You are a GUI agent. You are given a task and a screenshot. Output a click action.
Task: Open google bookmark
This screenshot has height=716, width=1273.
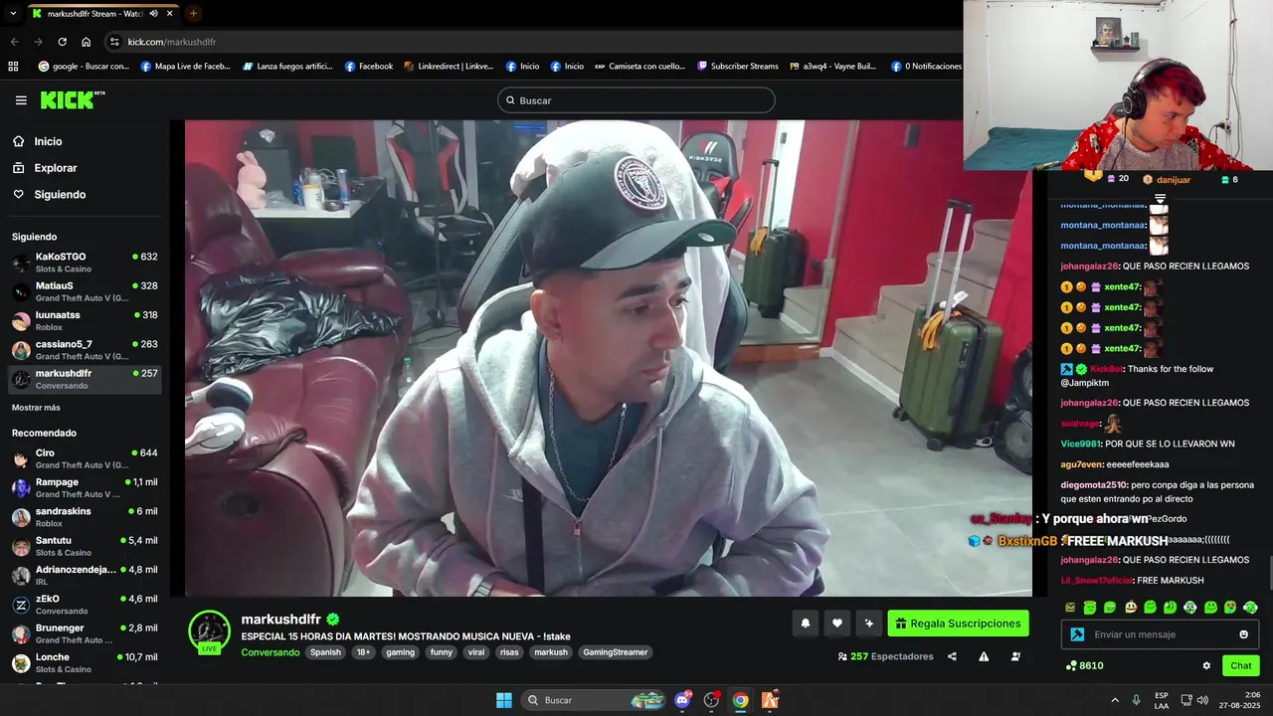tap(84, 67)
